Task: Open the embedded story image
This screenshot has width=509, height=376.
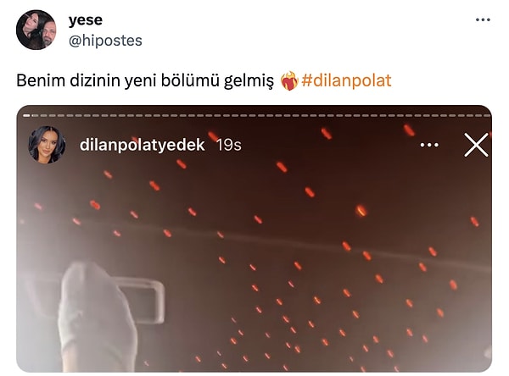Action: pos(255,238)
